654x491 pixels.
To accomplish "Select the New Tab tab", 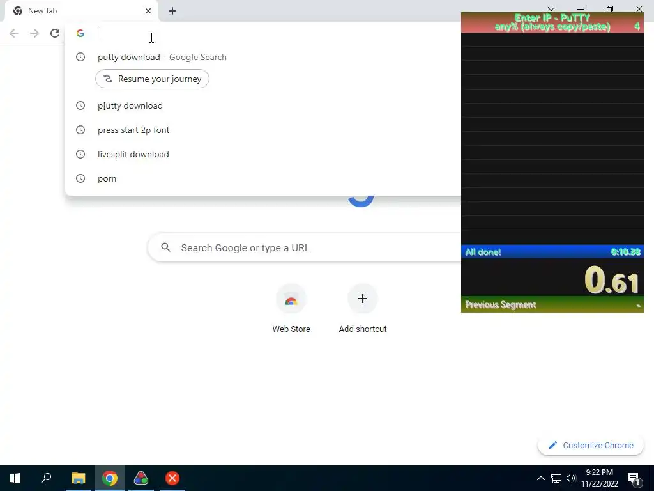I will [82, 11].
